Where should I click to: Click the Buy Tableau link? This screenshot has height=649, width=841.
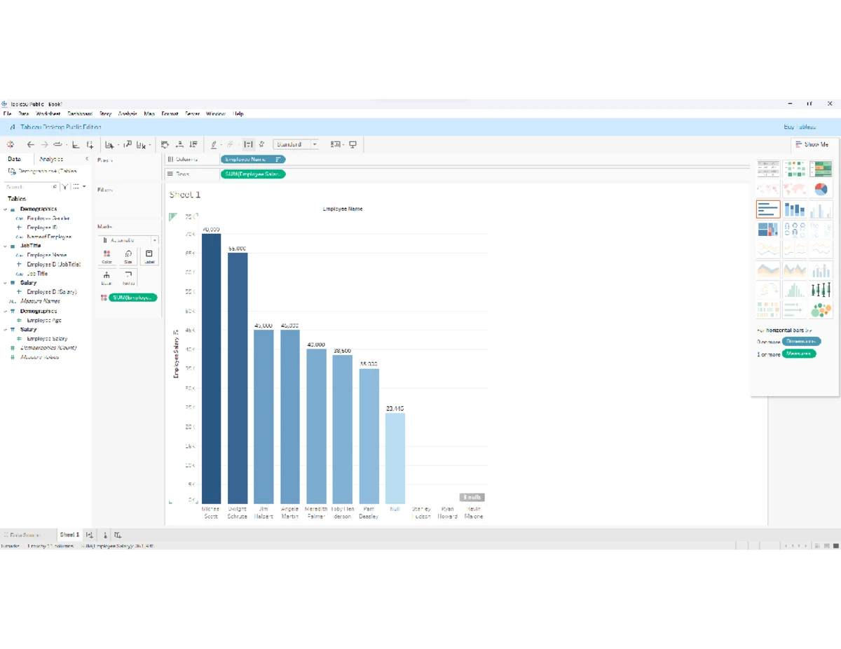[800, 127]
